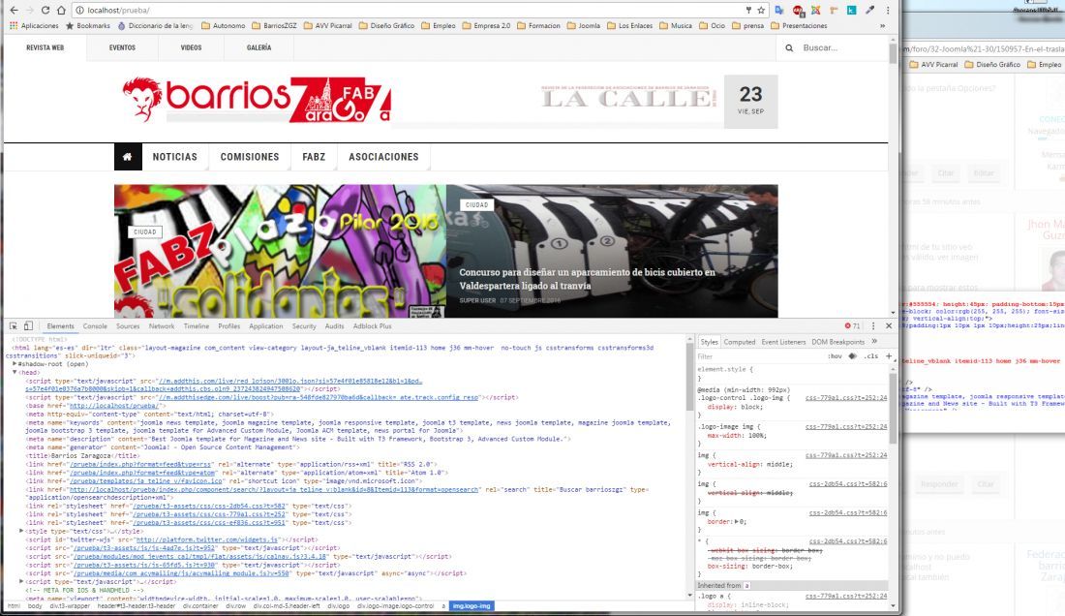Show the hidden bookmarks overflow chevron
This screenshot has width=1065, height=616.
pos(882,26)
